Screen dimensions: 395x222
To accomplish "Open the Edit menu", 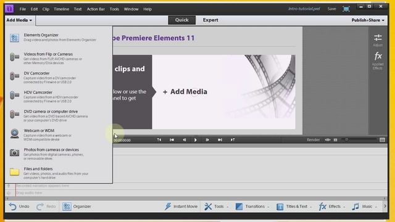I will click(x=34, y=9).
